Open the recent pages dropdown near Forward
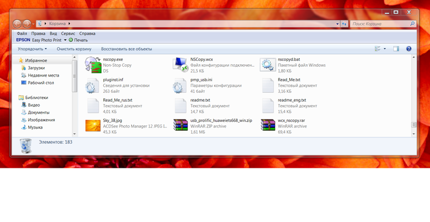 (x=33, y=24)
